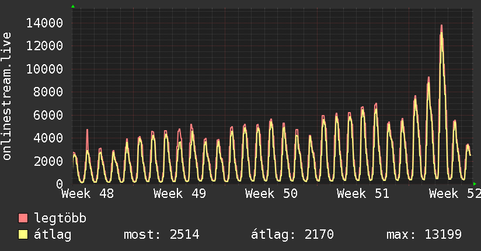This screenshot has height=251, width=481.
Task: Click the 4000 y-axis label
Action: coord(48,138)
